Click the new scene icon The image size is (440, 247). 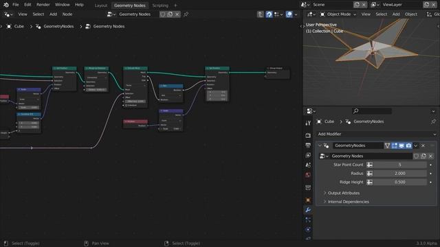[x=357, y=5]
